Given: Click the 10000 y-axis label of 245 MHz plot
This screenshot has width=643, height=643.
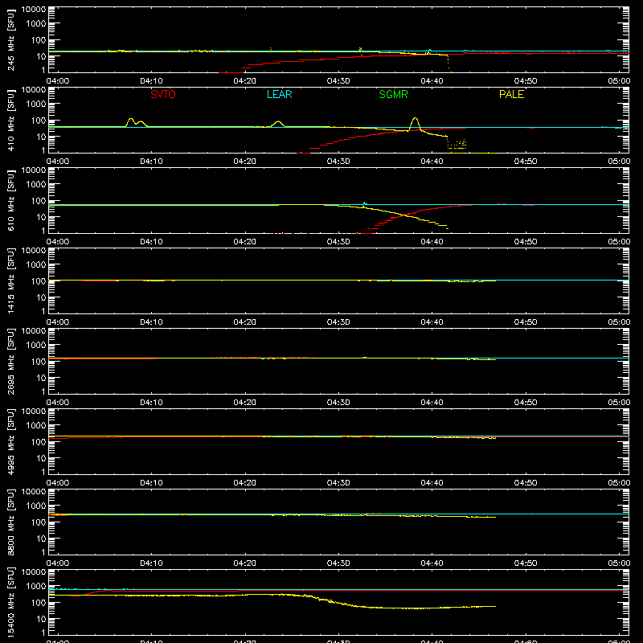Looking at the screenshot, I should [34, 10].
